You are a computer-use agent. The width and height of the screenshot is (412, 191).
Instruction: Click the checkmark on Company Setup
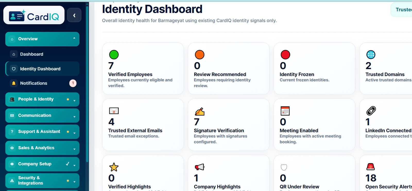coord(67,164)
